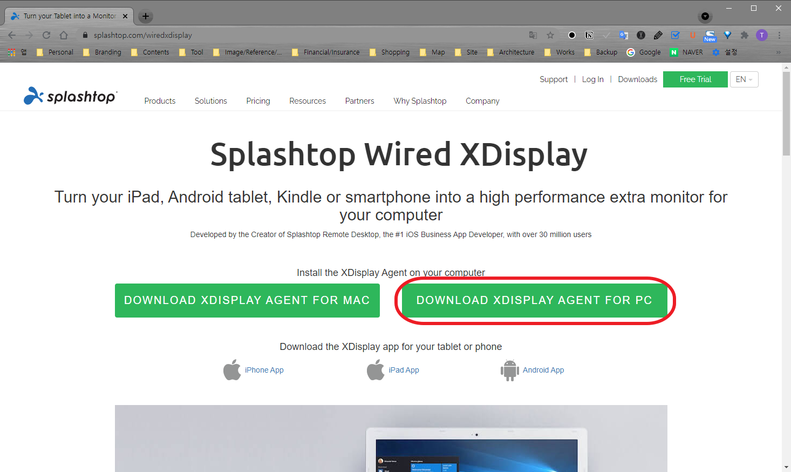Viewport: 791px width, 472px height.
Task: Open the iPhone App link
Action: (254, 370)
